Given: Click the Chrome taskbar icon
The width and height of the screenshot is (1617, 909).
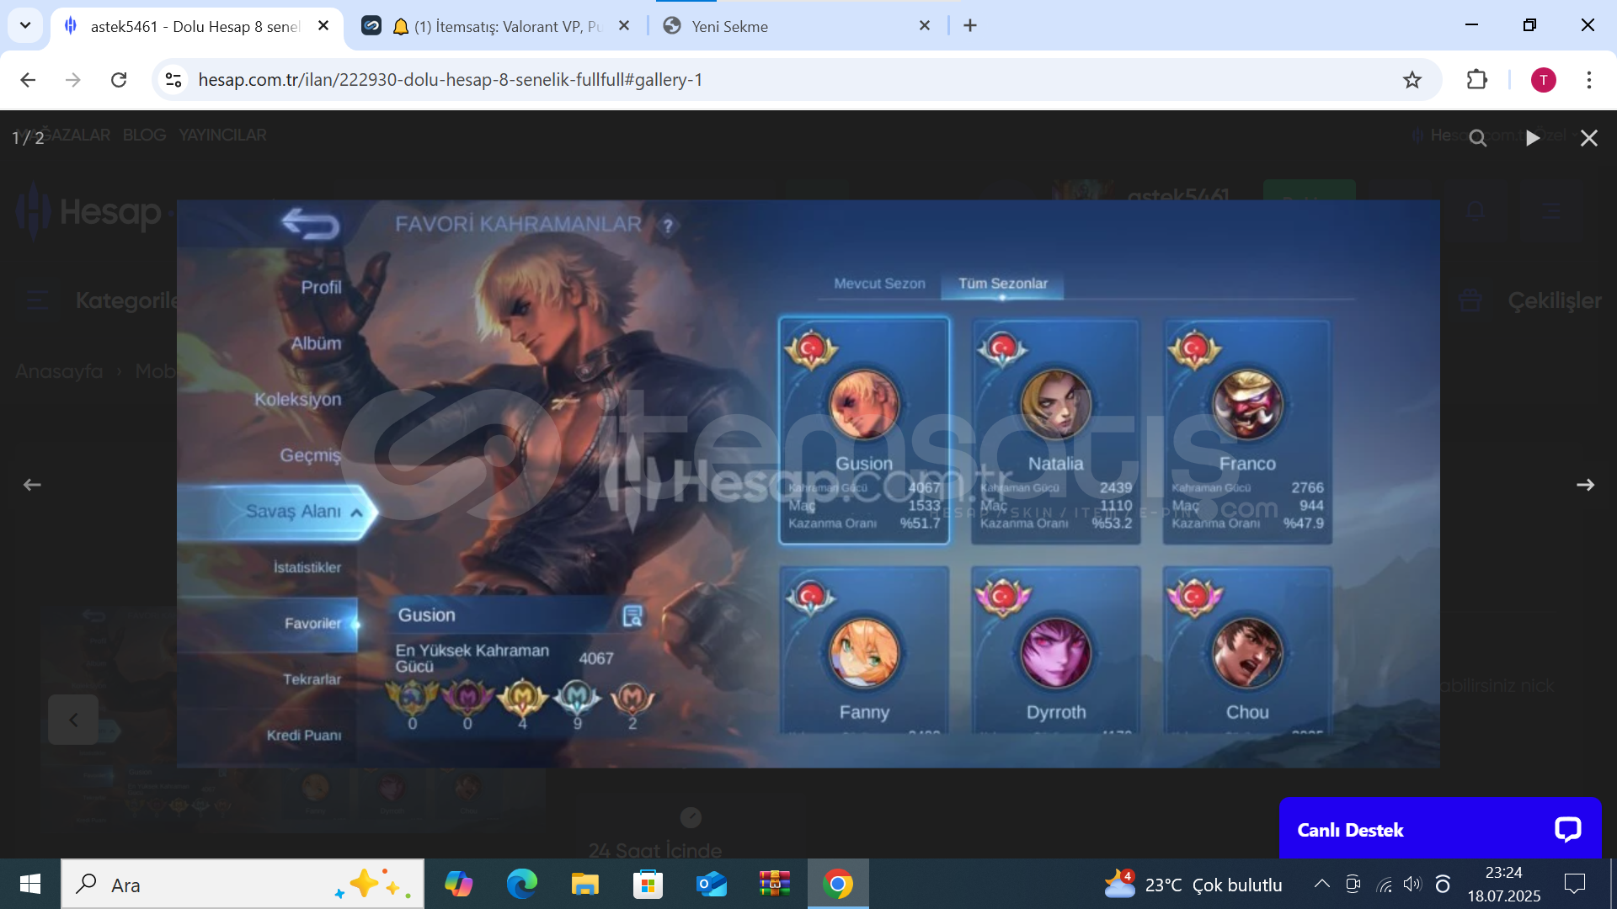Looking at the screenshot, I should coord(837,884).
